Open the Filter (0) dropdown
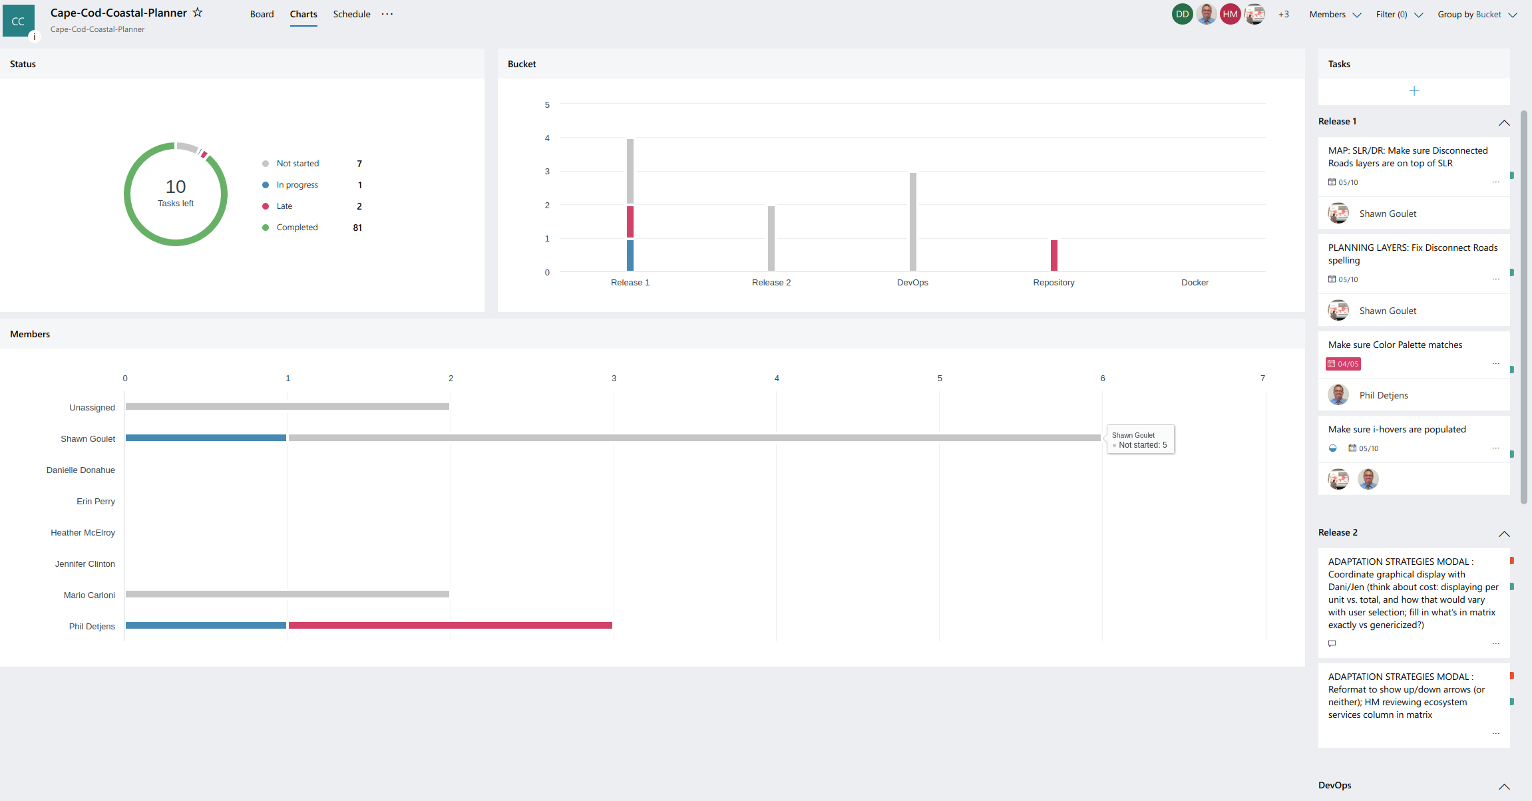This screenshot has width=1532, height=801. [x=1399, y=15]
